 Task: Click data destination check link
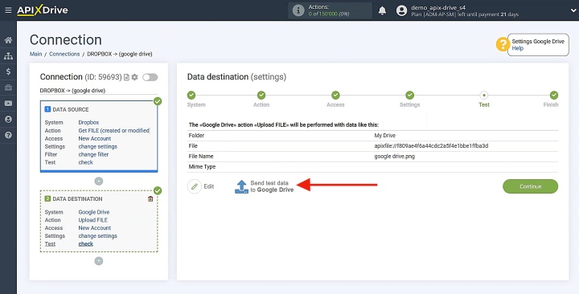86,244
